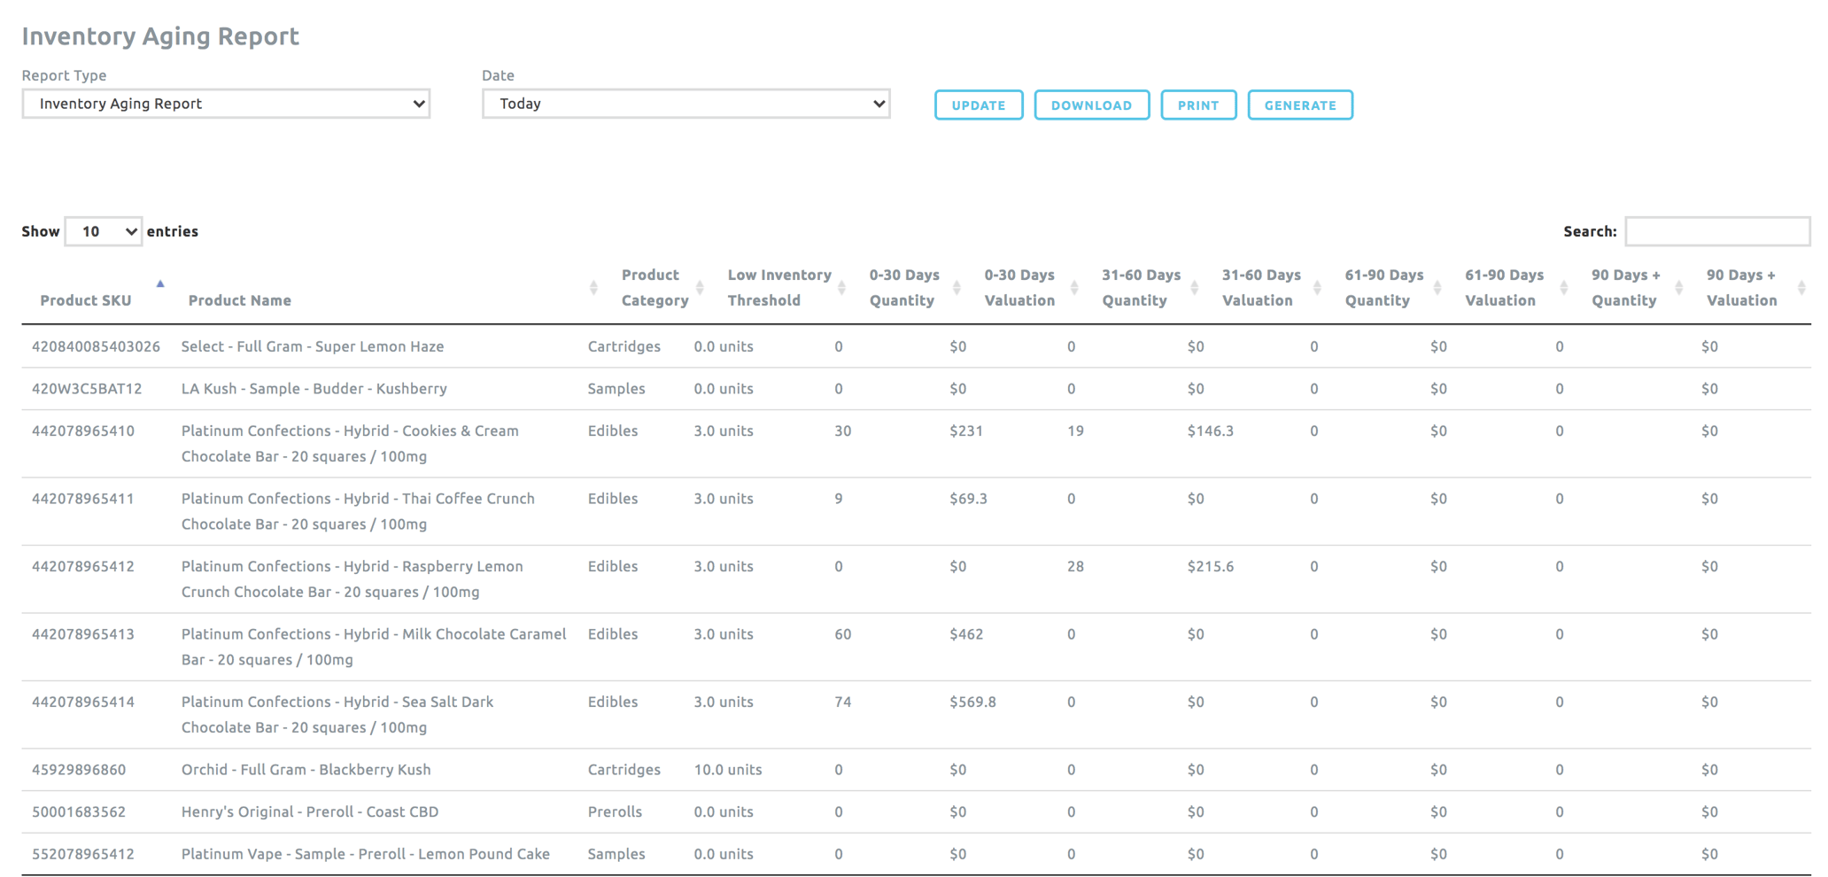Sort by 0-30 Days Valuation column
Screen dimensions: 1828x877
1073,288
